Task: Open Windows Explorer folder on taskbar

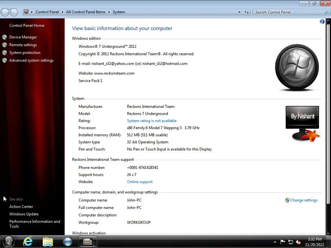Action: (48, 242)
